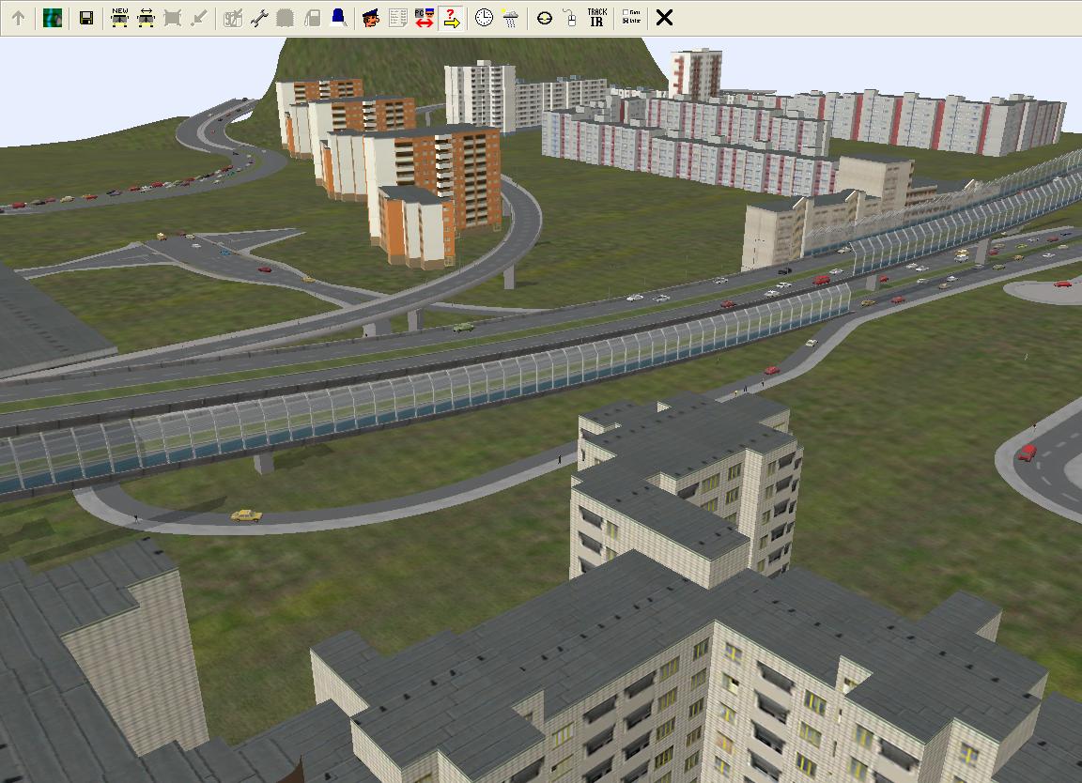Click the steering wheel icon
This screenshot has height=783, width=1082.
pos(544,18)
